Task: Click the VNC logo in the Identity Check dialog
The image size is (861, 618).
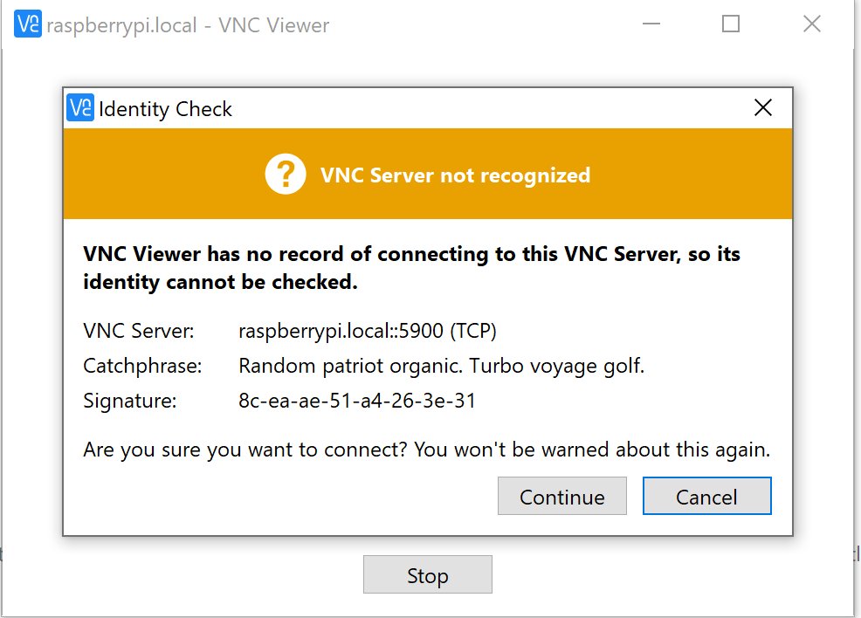Action: [79, 108]
